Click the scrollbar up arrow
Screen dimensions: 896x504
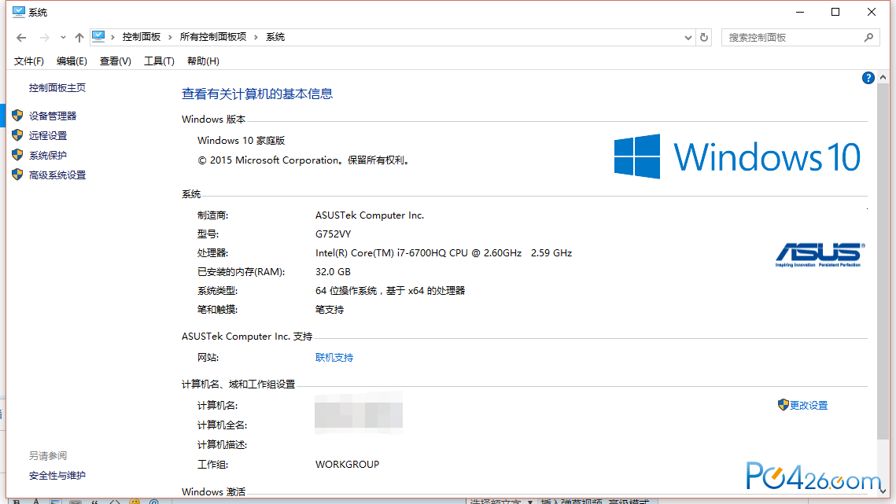[883, 77]
